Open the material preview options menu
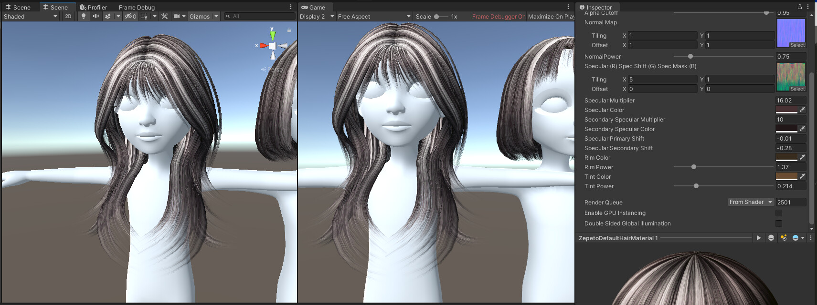Viewport: 817px width, 305px height. coord(811,238)
